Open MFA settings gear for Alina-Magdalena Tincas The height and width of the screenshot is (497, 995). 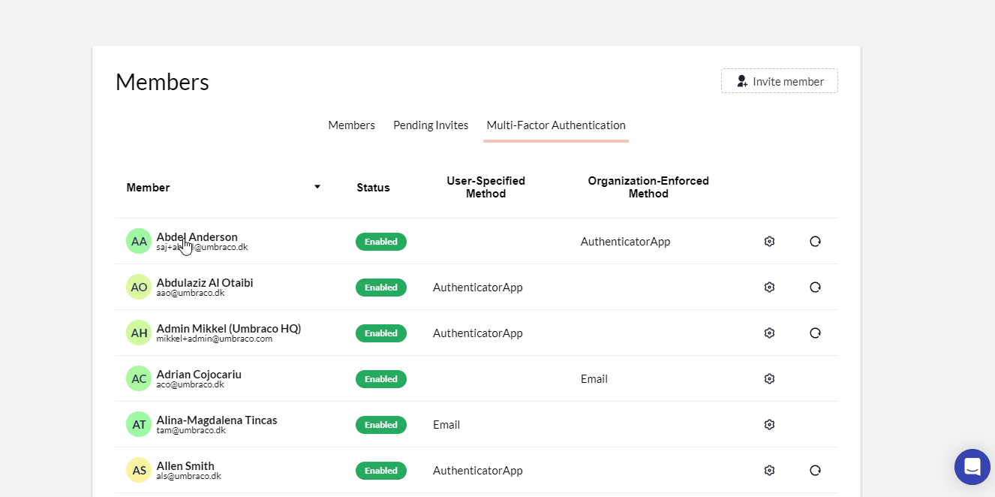point(769,424)
